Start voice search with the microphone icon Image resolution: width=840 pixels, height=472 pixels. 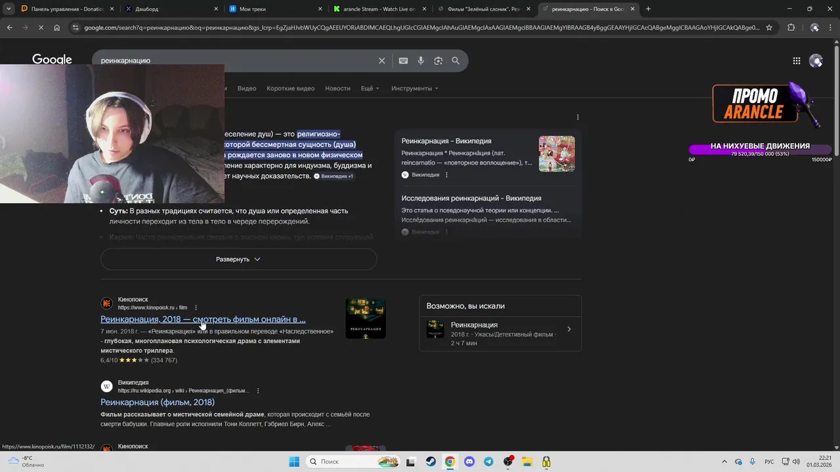click(x=421, y=60)
